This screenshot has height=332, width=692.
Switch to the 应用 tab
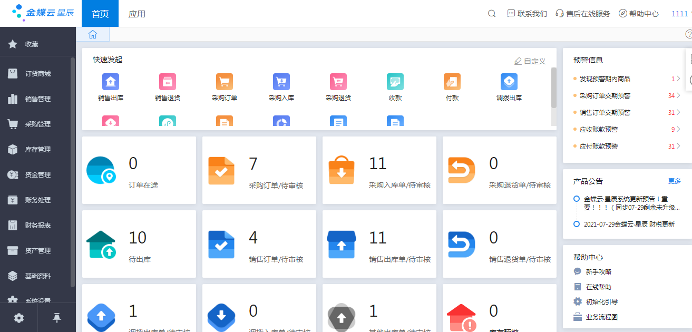point(137,14)
